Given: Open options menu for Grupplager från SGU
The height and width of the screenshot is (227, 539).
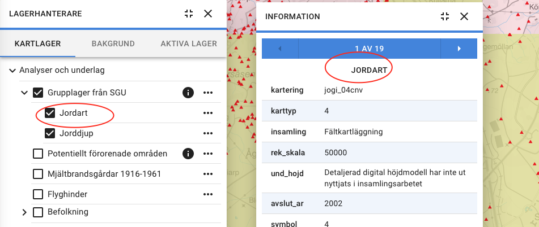Looking at the screenshot, I should click(x=208, y=93).
